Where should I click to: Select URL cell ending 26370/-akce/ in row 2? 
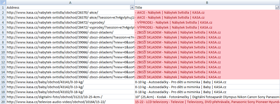70,12
